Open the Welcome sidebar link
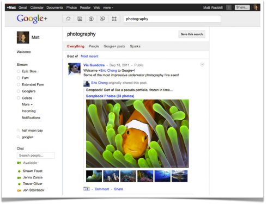This screenshot has width=267, height=204. (x=24, y=52)
